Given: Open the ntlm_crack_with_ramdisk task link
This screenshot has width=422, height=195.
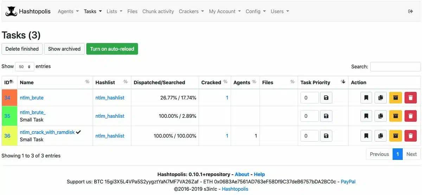Looking at the screenshot, I should pos(47,132).
